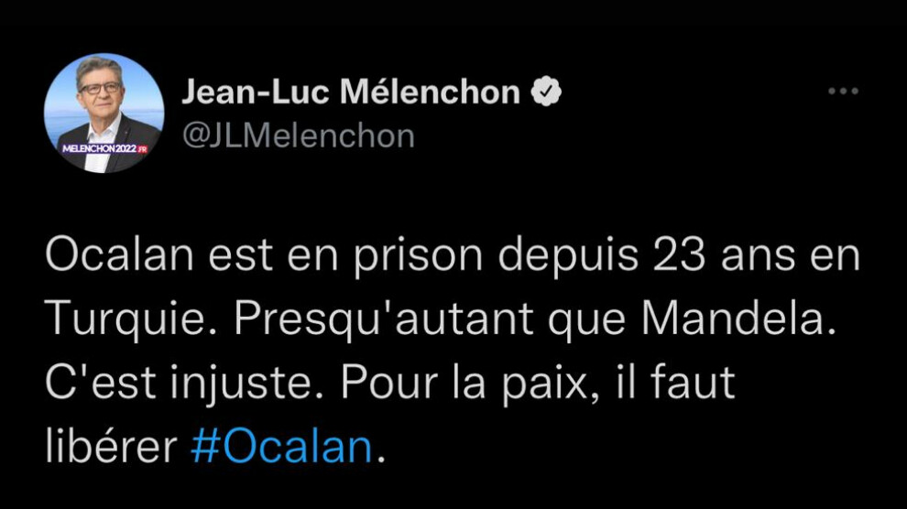907x509 pixels.
Task: Click the face in the profile avatar
Action: (x=100, y=87)
